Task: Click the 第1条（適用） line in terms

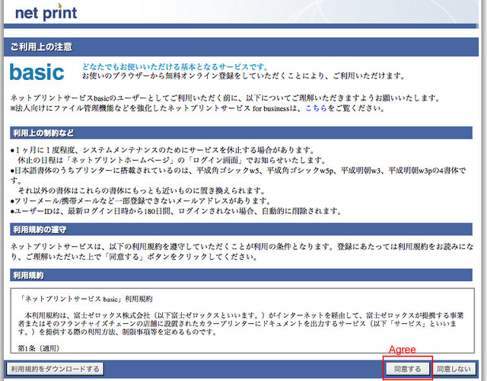Action: pyautogui.click(x=39, y=348)
